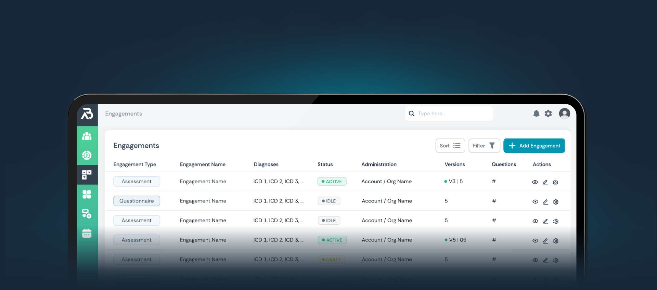Open the message settings sidebar icon
Screen dimensions: 657x290
pyautogui.click(x=87, y=214)
